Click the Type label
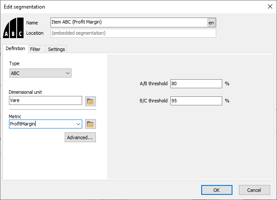The image size is (277, 200). pos(14,63)
